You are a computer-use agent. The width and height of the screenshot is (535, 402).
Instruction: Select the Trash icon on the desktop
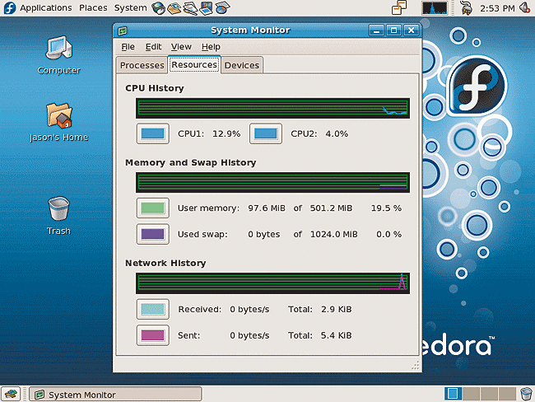tap(58, 212)
